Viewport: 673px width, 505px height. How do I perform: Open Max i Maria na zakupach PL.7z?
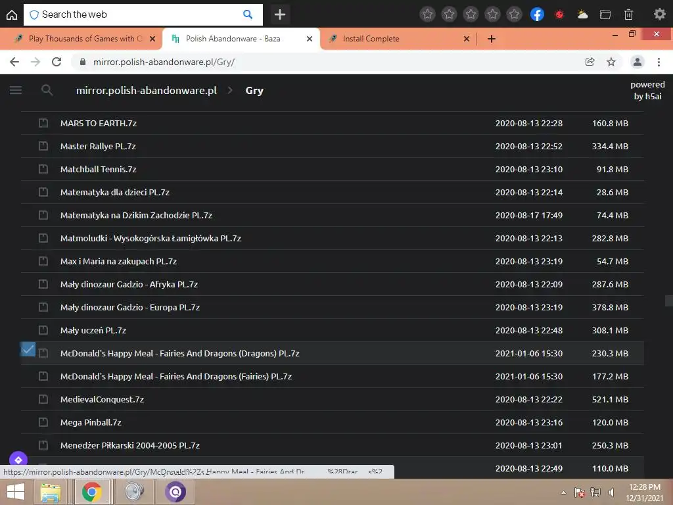click(x=332, y=261)
